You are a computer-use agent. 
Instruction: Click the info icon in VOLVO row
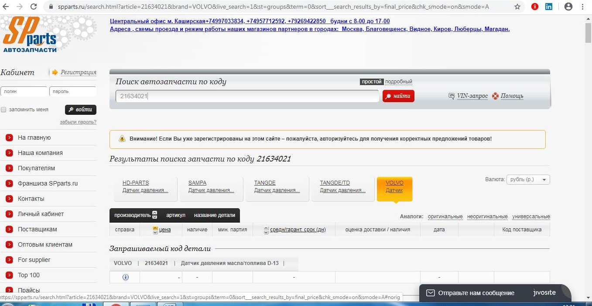click(x=125, y=277)
